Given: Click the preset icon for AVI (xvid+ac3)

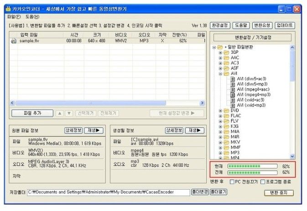Looking at the screenshot, I should (233, 100).
